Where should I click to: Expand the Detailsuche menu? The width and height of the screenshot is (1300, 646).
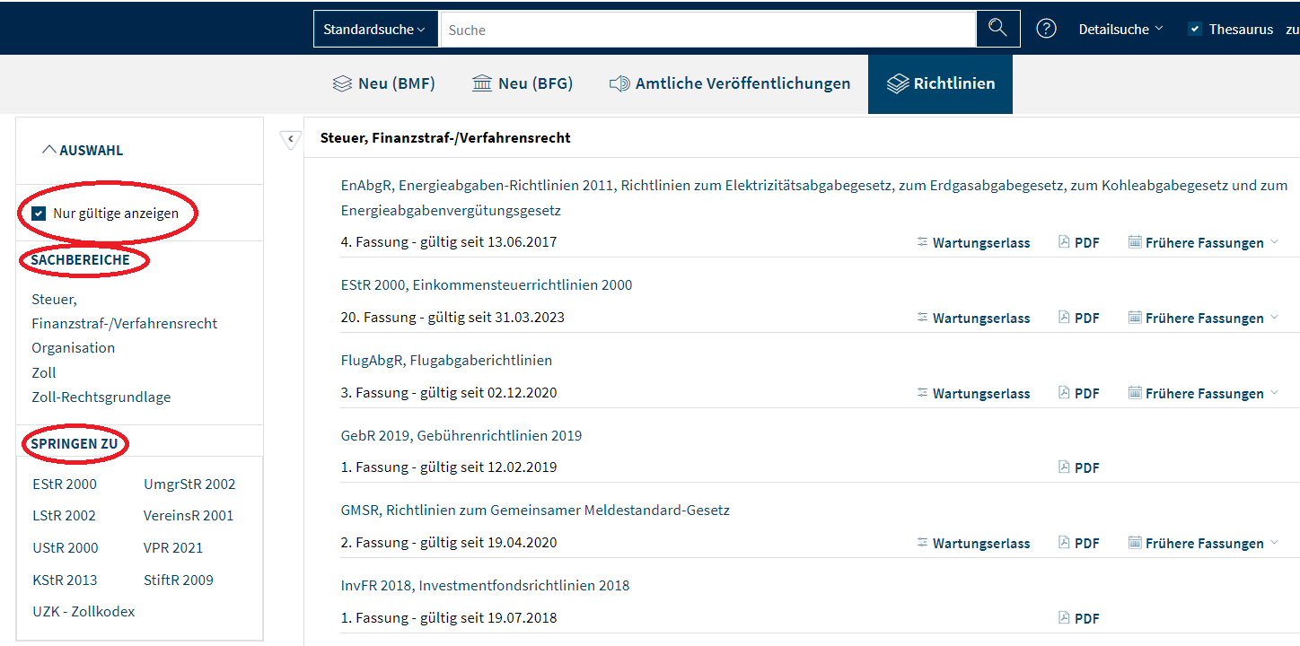point(1120,29)
